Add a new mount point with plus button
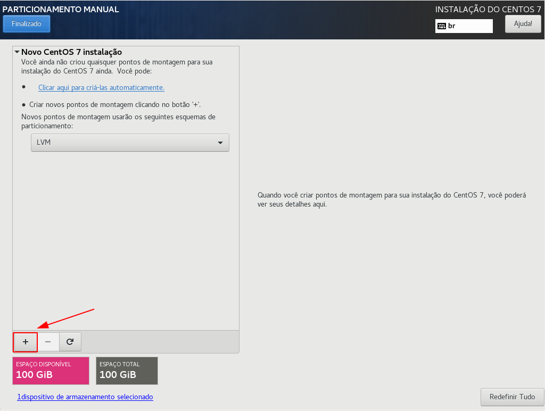The width and height of the screenshot is (545, 411). tap(26, 342)
